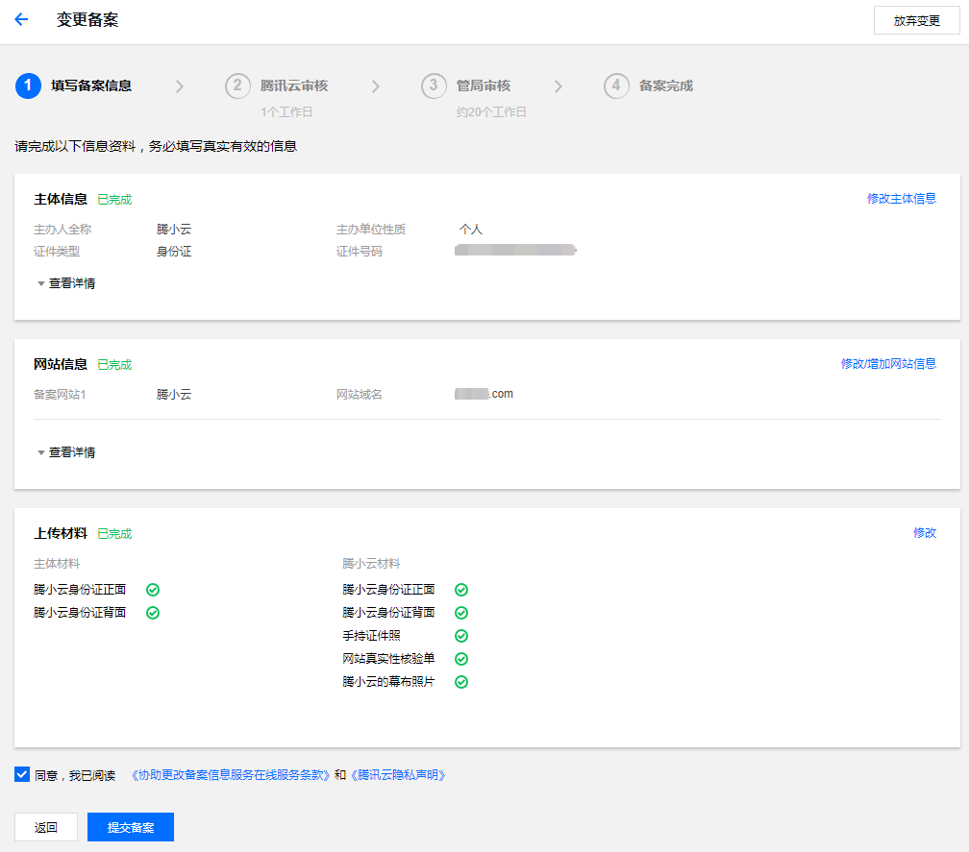Click the 变更备案 page title
Viewport: 969px width, 852px height.
pyautogui.click(x=87, y=20)
